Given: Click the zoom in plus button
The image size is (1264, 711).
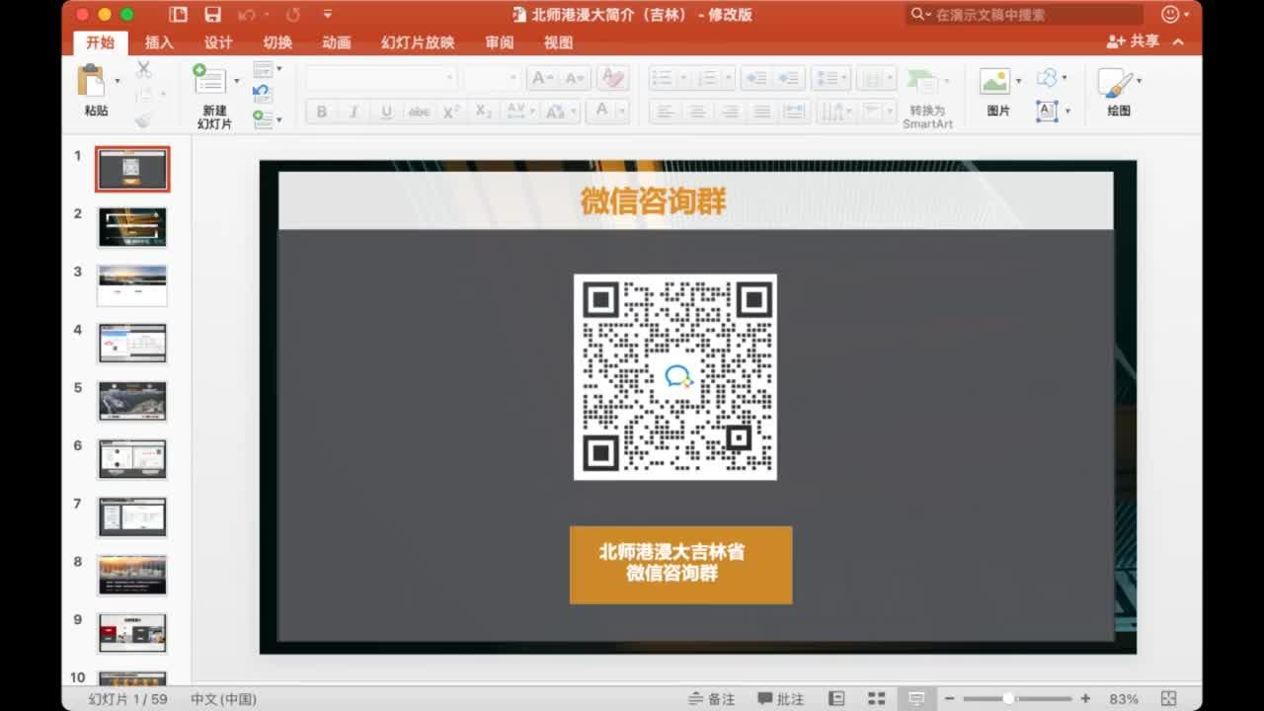Looking at the screenshot, I should 1085,699.
